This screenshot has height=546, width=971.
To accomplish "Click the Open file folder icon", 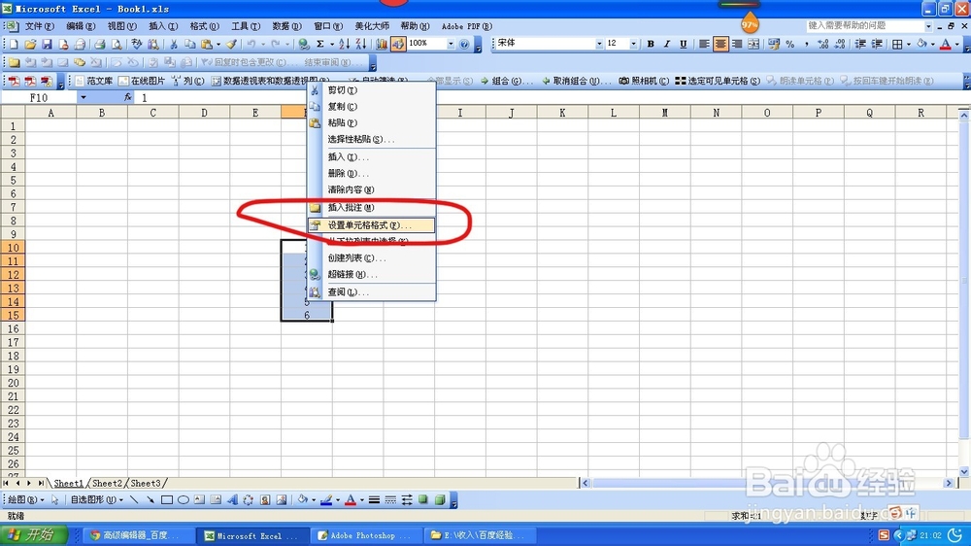I will (30, 44).
